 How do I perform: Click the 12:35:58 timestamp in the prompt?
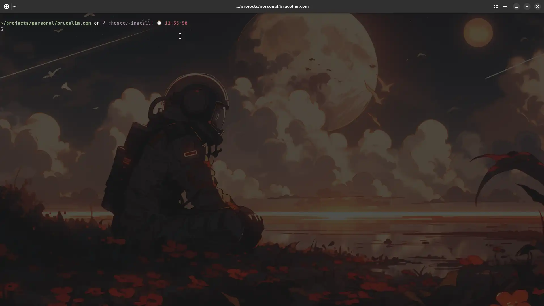[176, 23]
